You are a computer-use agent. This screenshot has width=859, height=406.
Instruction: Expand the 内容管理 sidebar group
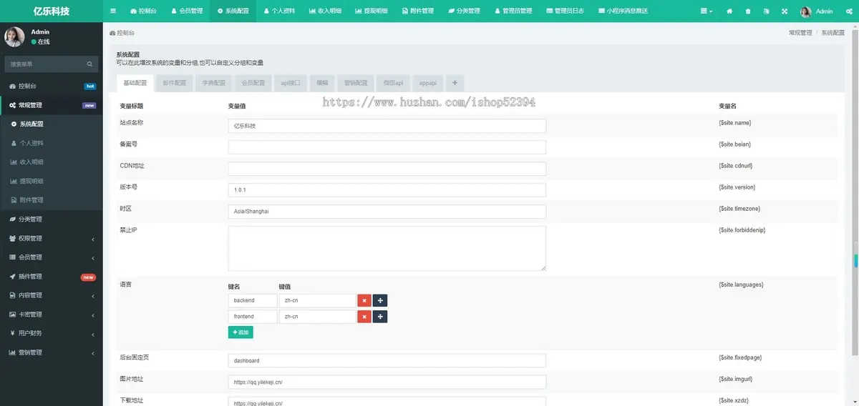click(52, 295)
